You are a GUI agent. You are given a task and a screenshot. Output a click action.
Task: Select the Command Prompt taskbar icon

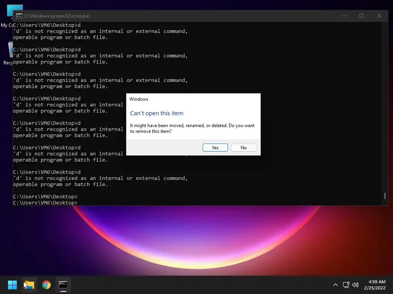pos(63,285)
